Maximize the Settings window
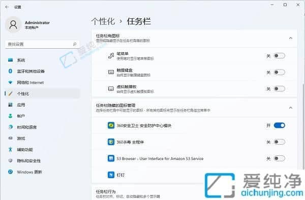Viewport: 305px width, 200px height. pyautogui.click(x=285, y=5)
